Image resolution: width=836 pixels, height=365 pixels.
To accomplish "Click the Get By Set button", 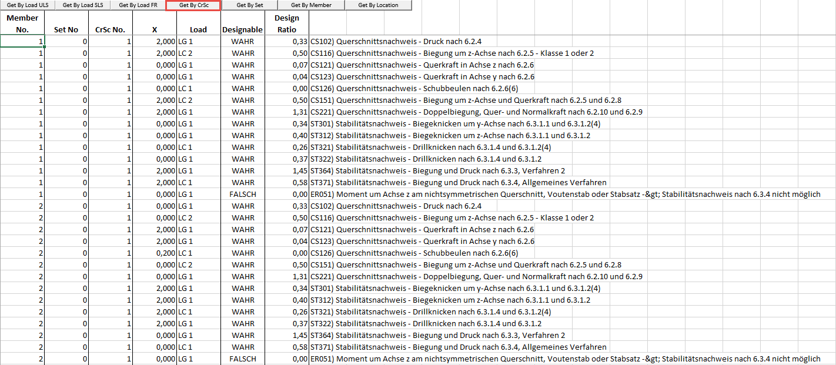I will tap(249, 5).
